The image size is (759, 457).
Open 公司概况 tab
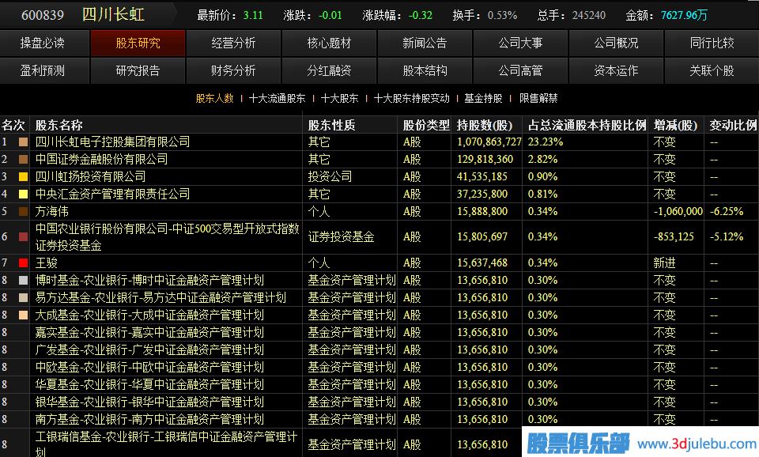(616, 43)
